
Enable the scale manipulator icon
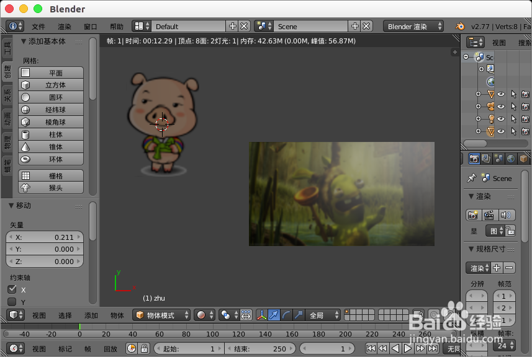point(299,315)
